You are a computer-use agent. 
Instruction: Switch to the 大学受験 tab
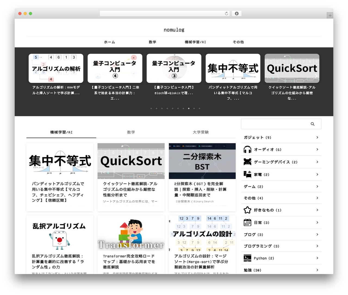(x=201, y=132)
